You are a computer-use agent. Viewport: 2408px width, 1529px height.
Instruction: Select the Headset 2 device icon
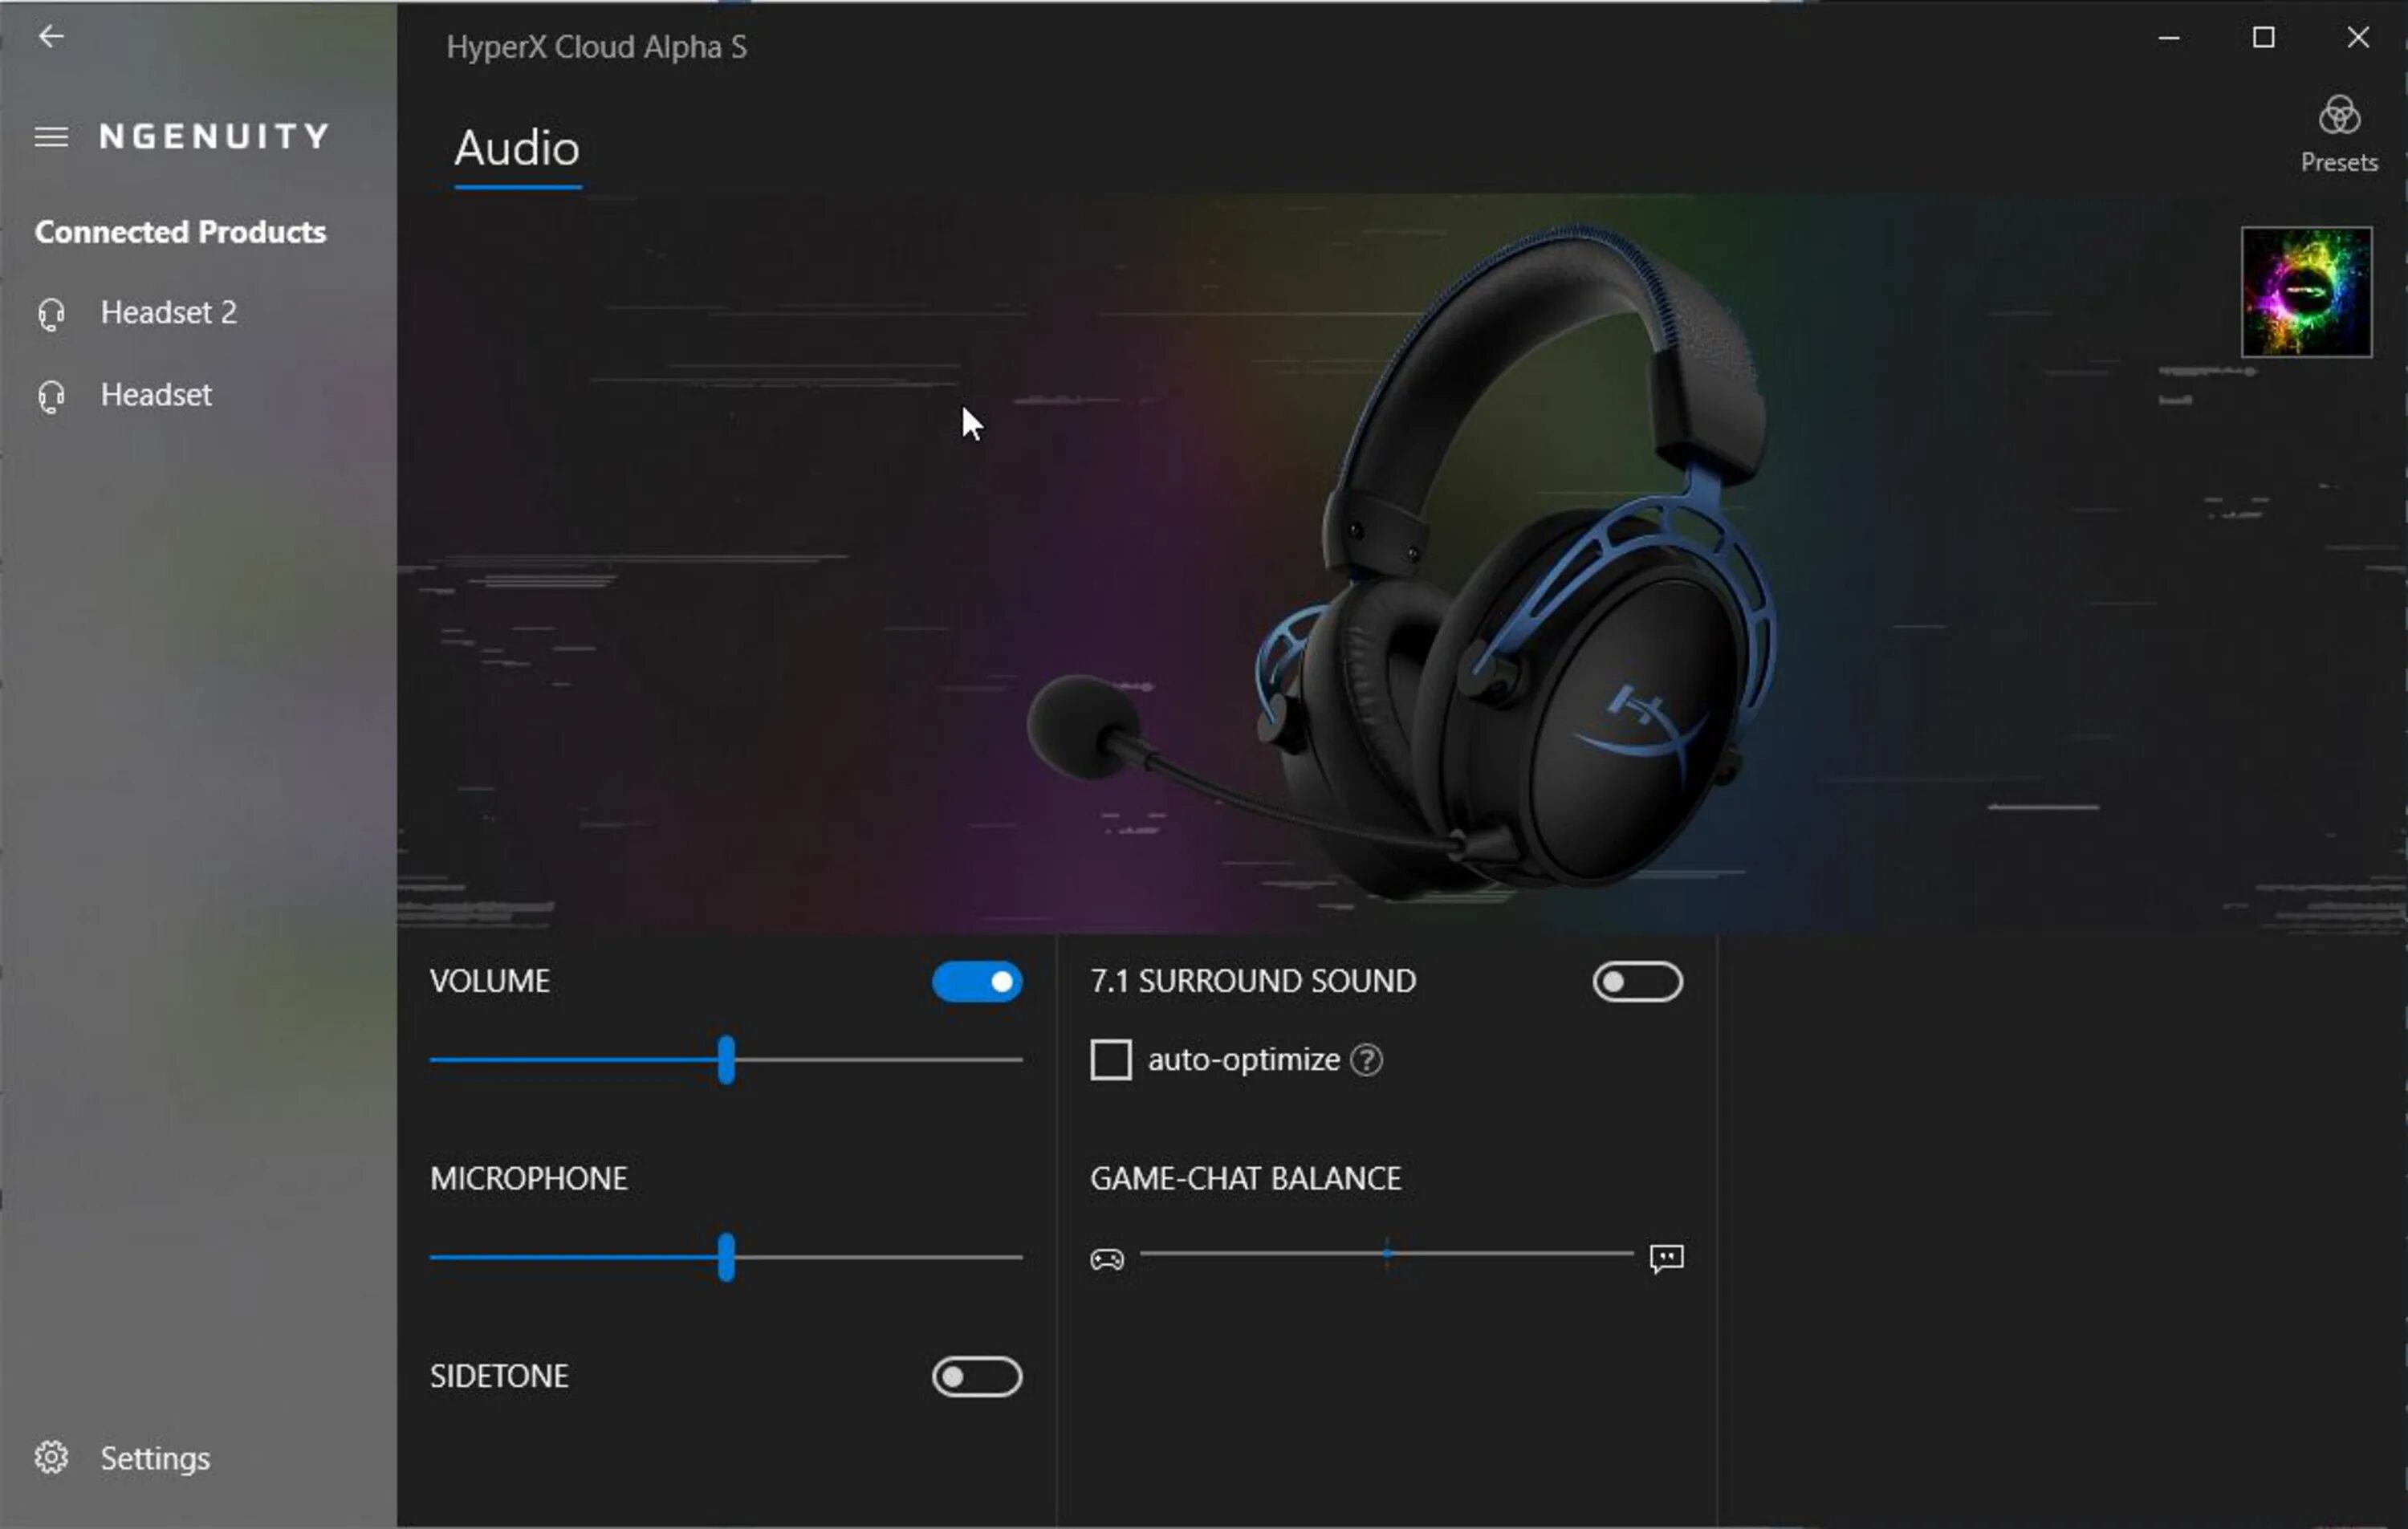click(x=51, y=312)
